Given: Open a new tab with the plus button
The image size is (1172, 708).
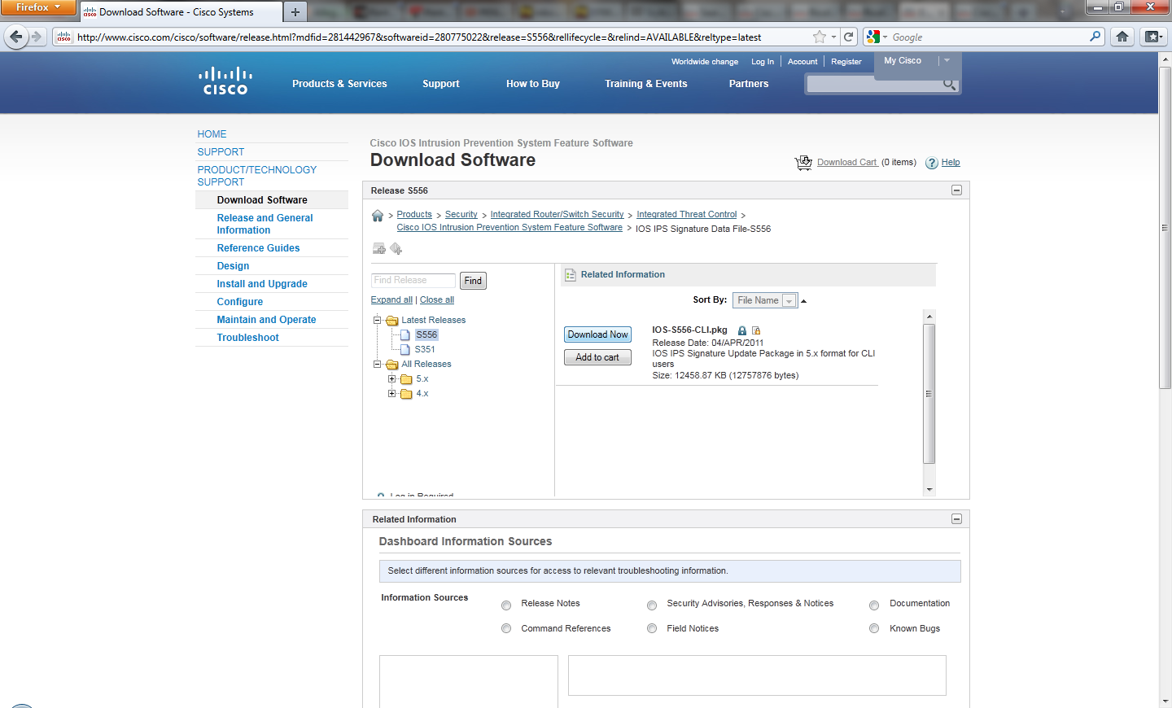Looking at the screenshot, I should point(295,12).
